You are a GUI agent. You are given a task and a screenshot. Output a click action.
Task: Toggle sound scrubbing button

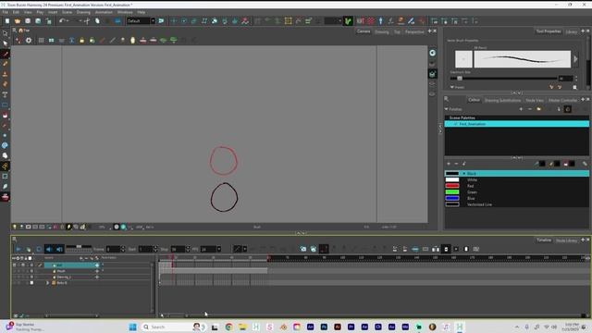pos(59,249)
